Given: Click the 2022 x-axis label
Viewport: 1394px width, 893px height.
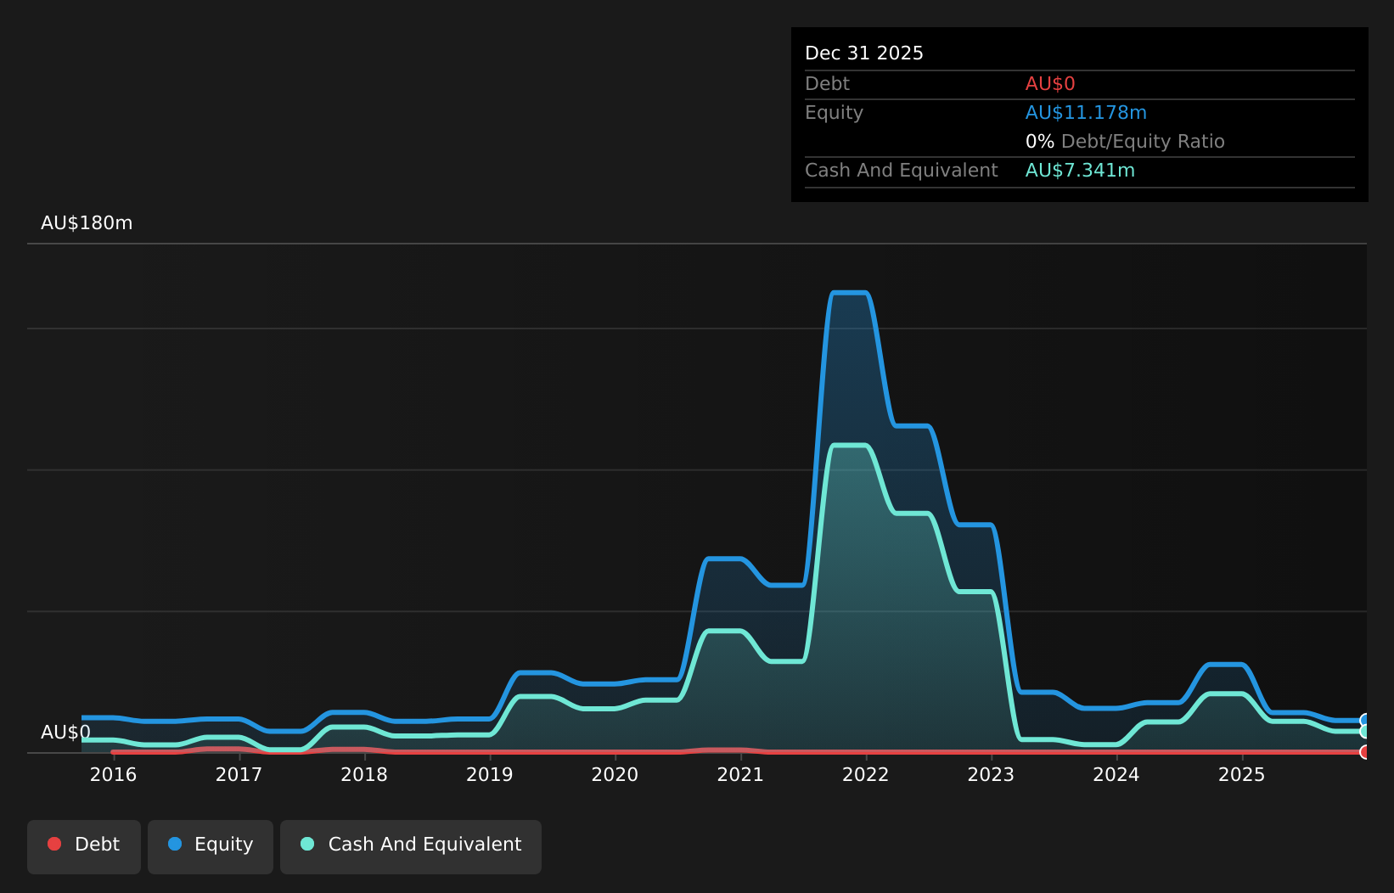Looking at the screenshot, I should 866,774.
